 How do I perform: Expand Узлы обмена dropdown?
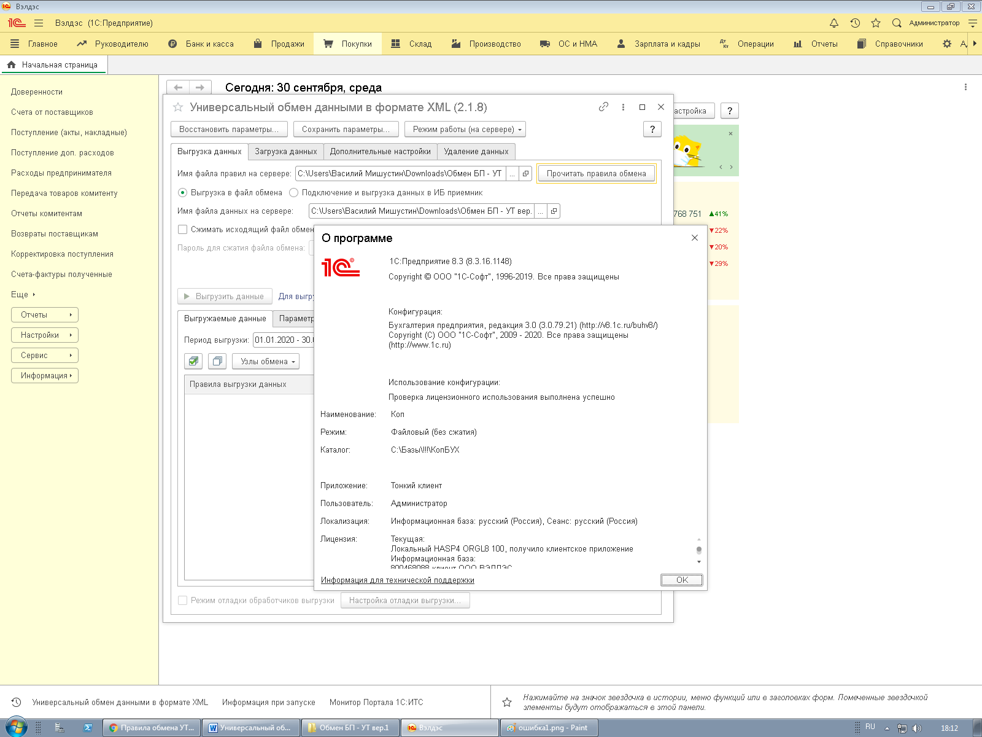point(266,361)
